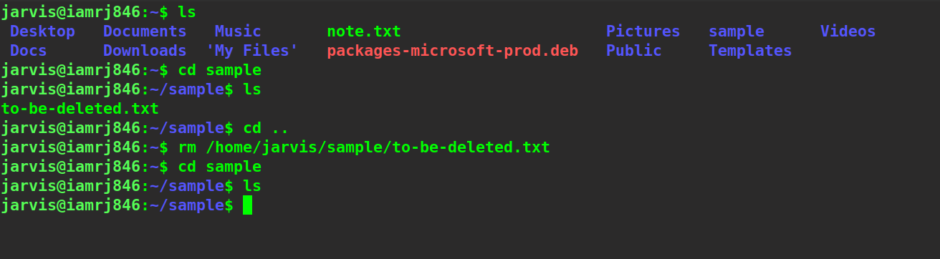The height and width of the screenshot is (259, 940).
Task: Click the Desktop directory name
Action: [x=42, y=31]
